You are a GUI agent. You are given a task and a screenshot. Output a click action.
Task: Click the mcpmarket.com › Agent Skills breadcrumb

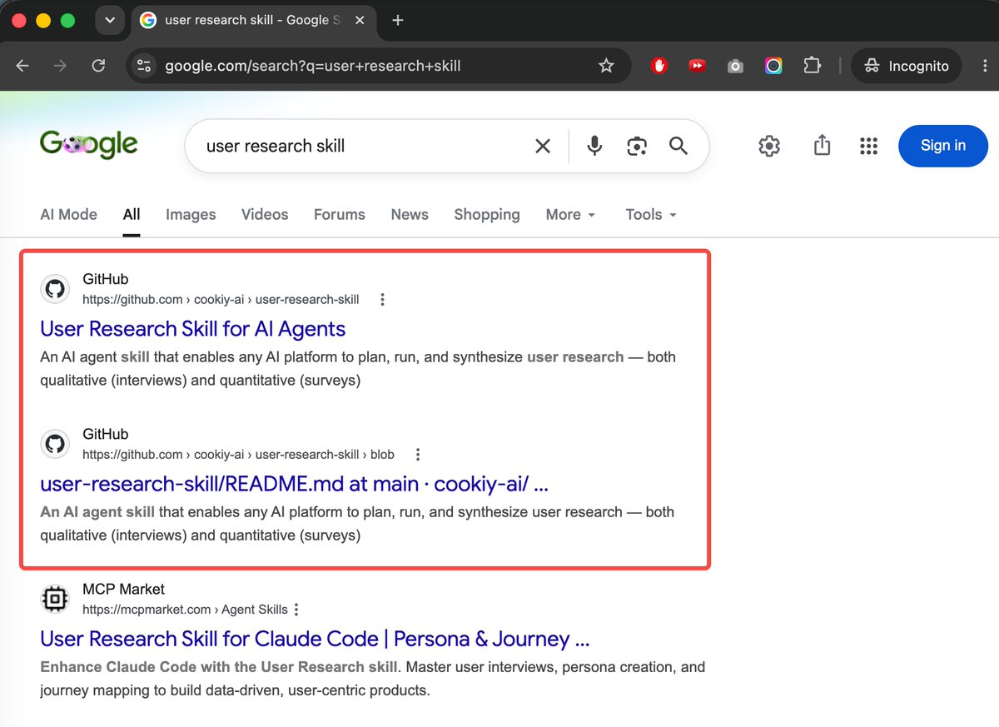(185, 610)
